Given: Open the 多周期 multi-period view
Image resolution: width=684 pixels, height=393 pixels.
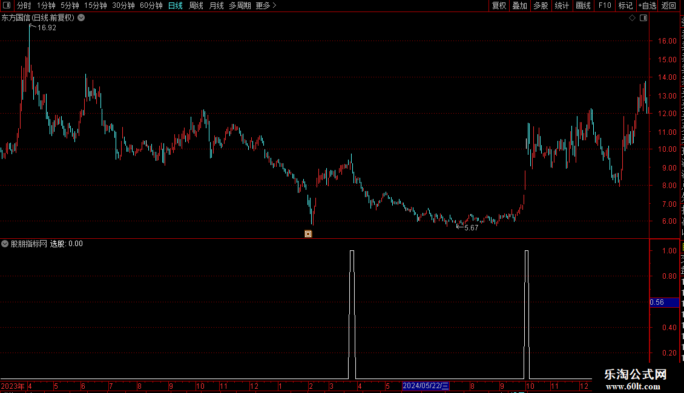Looking at the screenshot, I should [240, 5].
